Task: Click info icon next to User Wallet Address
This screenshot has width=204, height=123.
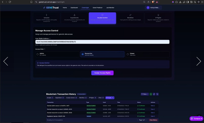Action: pos(50,38)
